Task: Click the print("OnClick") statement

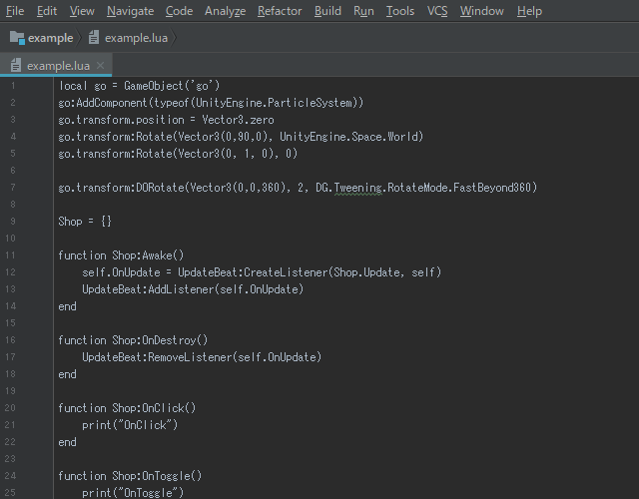Action: pos(130,425)
